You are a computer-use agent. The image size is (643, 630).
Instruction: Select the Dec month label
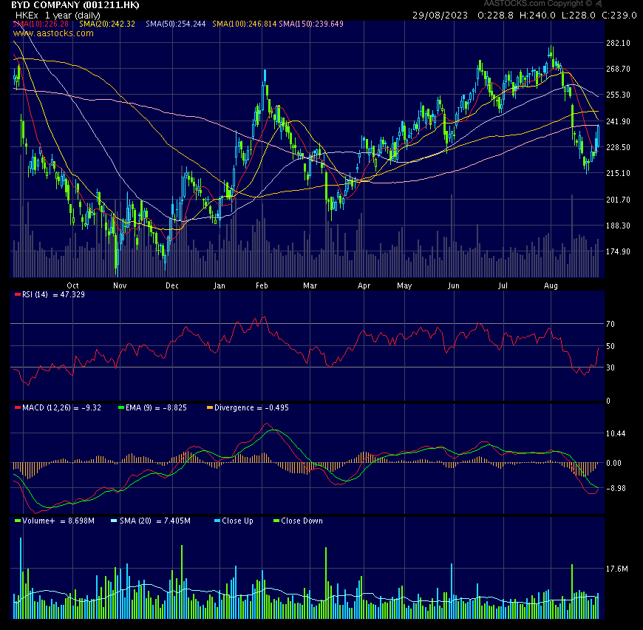[172, 285]
